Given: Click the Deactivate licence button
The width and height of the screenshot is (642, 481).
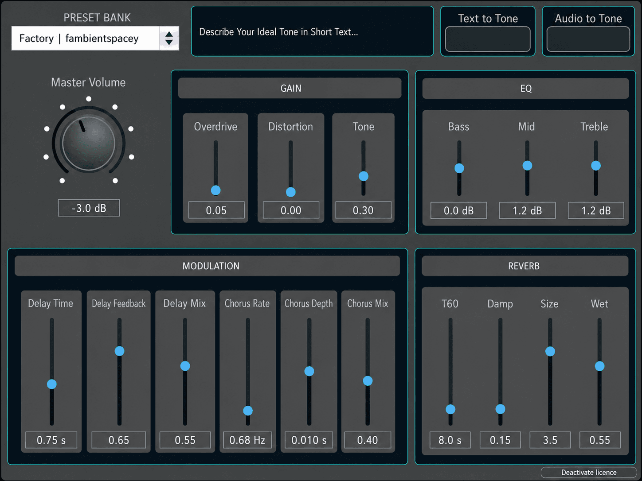Looking at the screenshot, I should (589, 472).
